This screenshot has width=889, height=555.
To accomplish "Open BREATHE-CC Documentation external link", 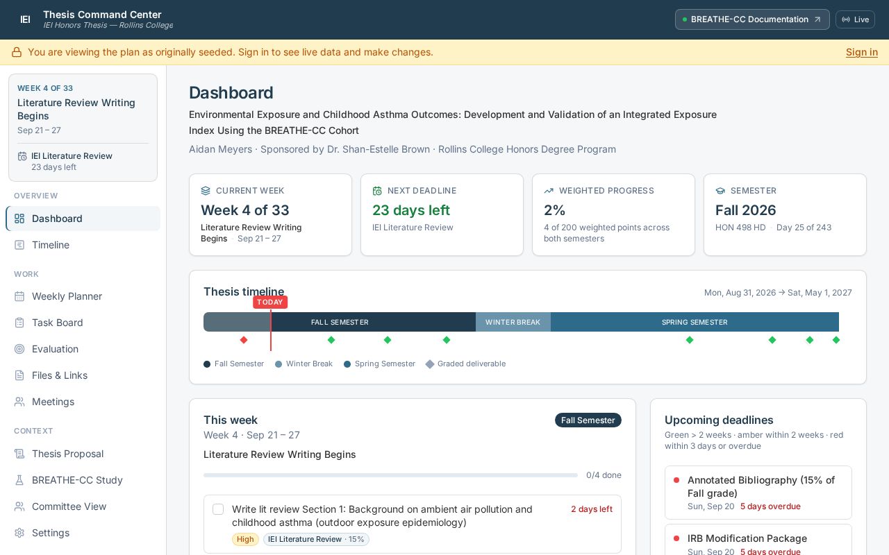I will 752,19.
